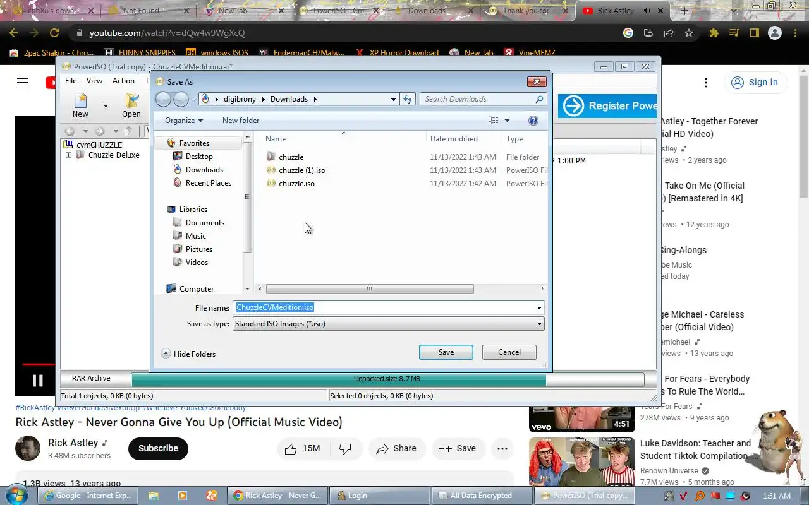Click the Open toolbar icon in PowerISO
The width and height of the screenshot is (809, 505).
(x=131, y=105)
